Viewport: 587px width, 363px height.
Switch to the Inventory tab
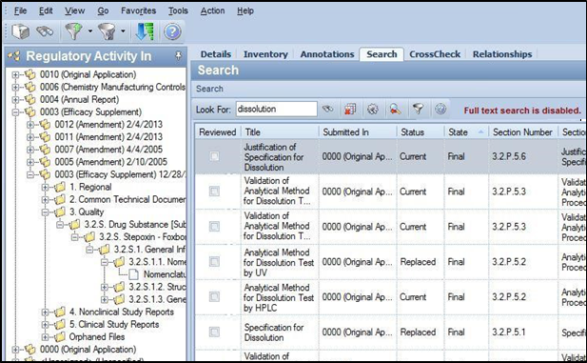(265, 54)
